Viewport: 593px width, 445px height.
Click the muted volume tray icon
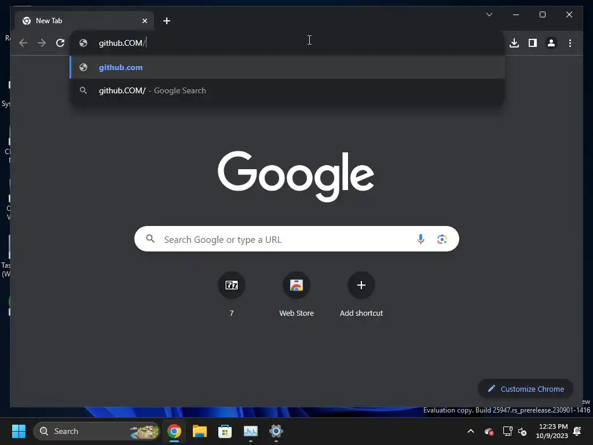[x=522, y=431]
